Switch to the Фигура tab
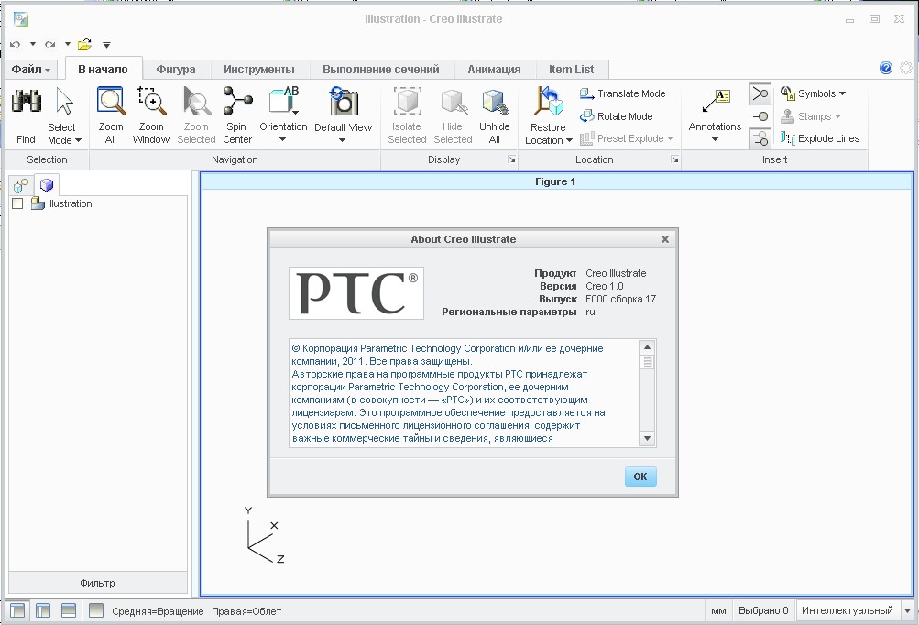Image resolution: width=919 pixels, height=625 pixels. tap(176, 69)
